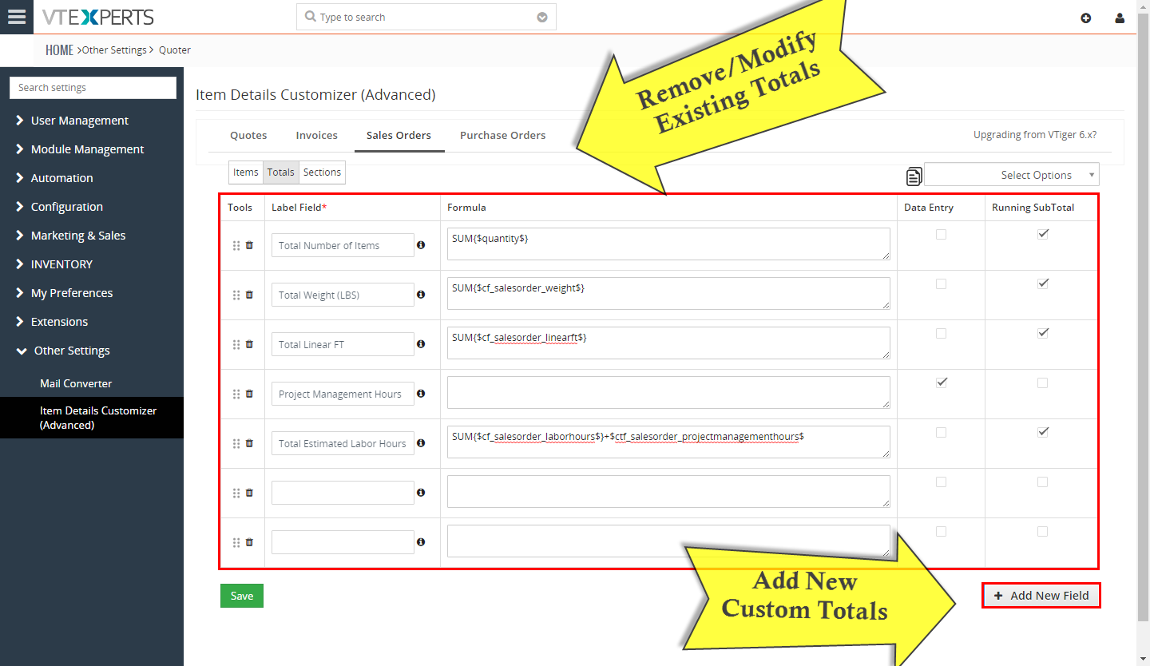Open the Select Options dropdown

[x=1012, y=175]
